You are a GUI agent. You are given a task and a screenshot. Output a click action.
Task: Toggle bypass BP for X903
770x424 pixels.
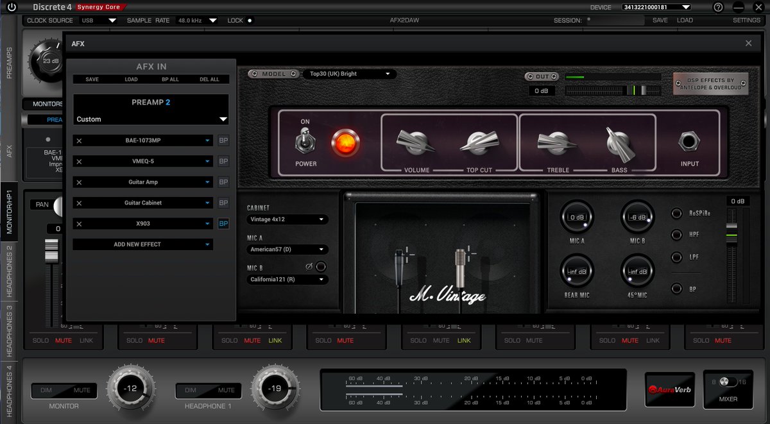(x=223, y=224)
